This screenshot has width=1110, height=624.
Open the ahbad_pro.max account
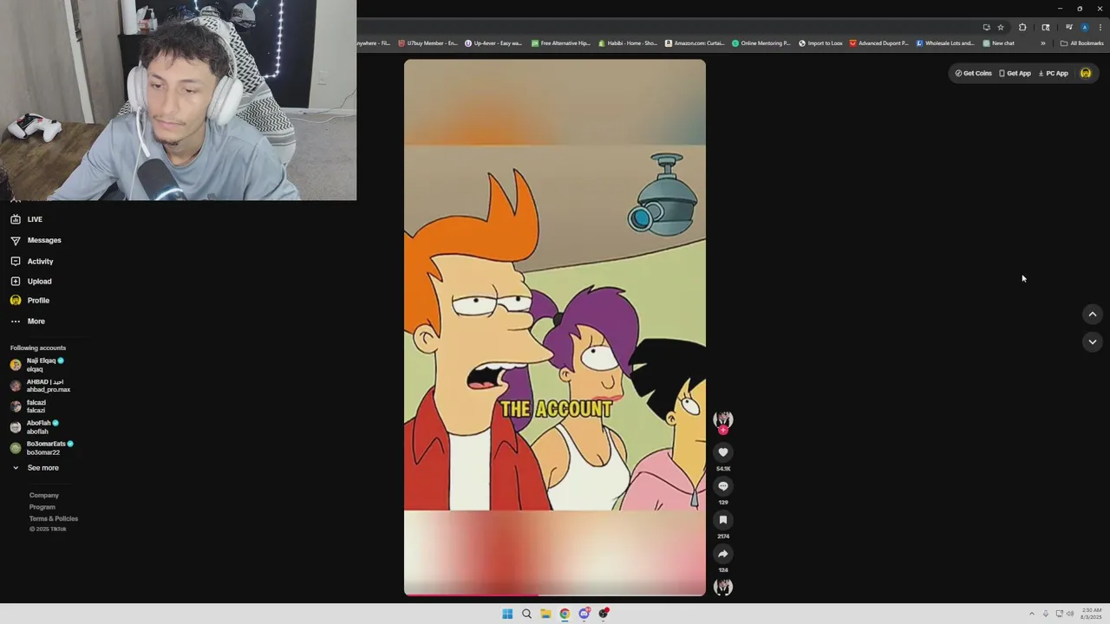click(40, 386)
